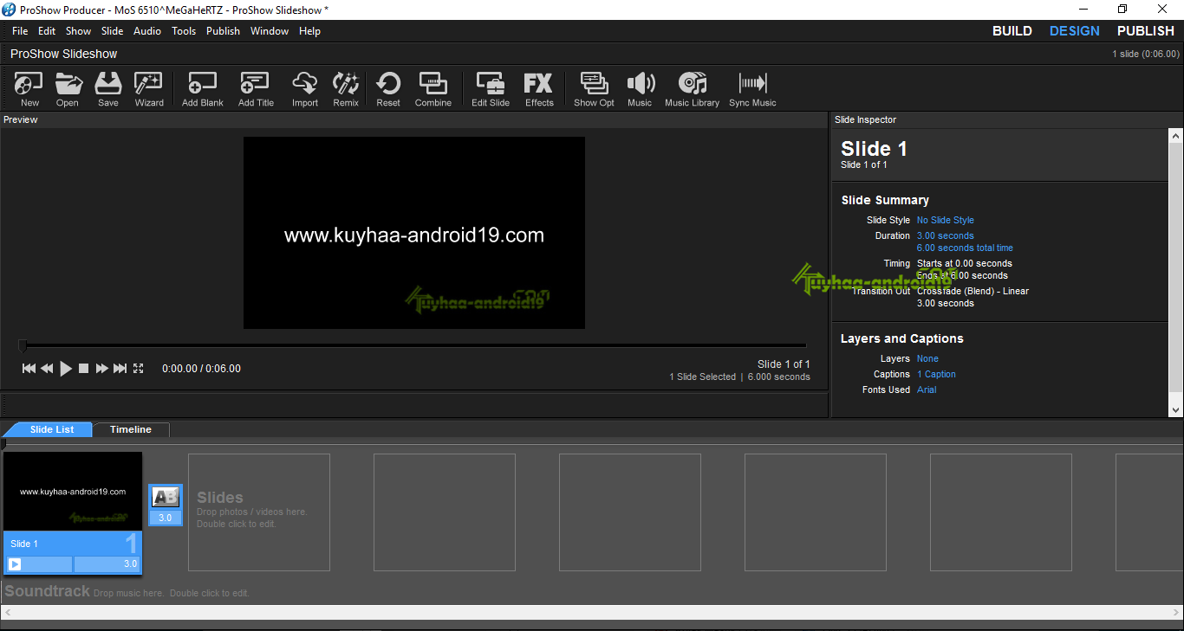Viewport: 1184px width, 631px height.
Task: Open Show Opt settings
Action: click(594, 89)
